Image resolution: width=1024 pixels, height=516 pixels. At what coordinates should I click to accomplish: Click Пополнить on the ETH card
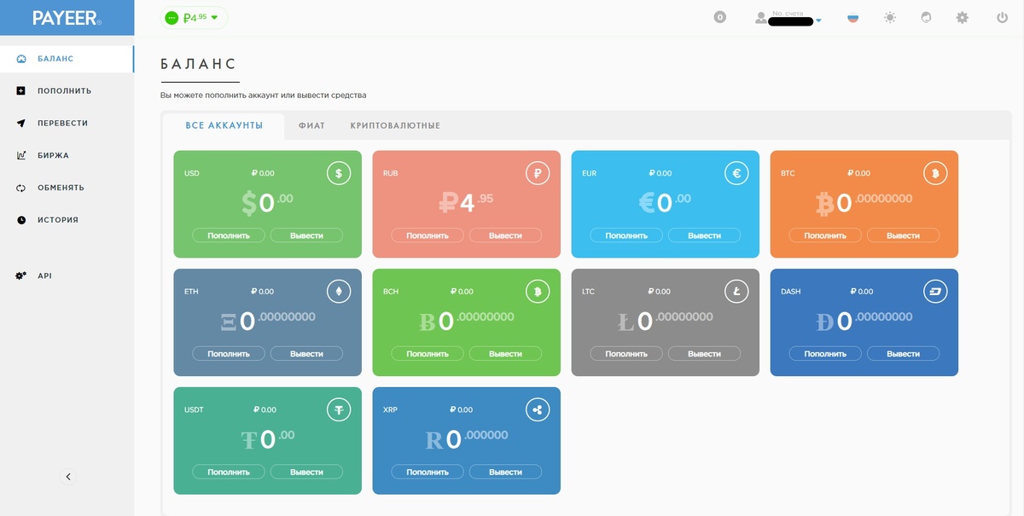click(229, 353)
